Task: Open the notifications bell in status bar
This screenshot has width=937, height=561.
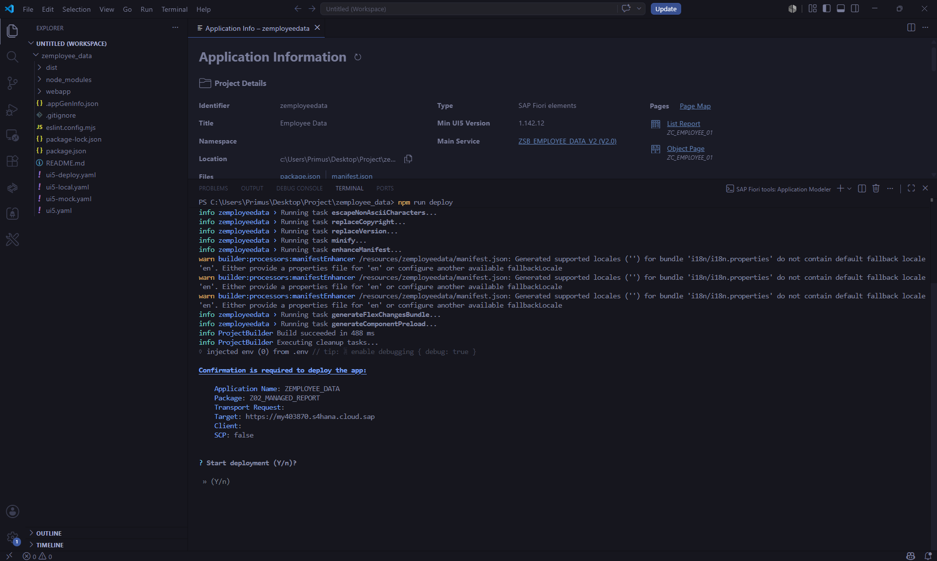Action: (928, 556)
